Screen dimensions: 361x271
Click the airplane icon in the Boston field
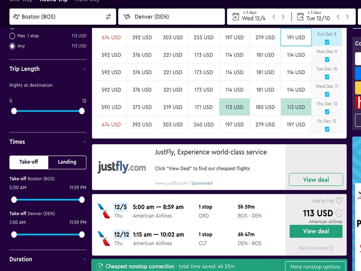point(17,17)
